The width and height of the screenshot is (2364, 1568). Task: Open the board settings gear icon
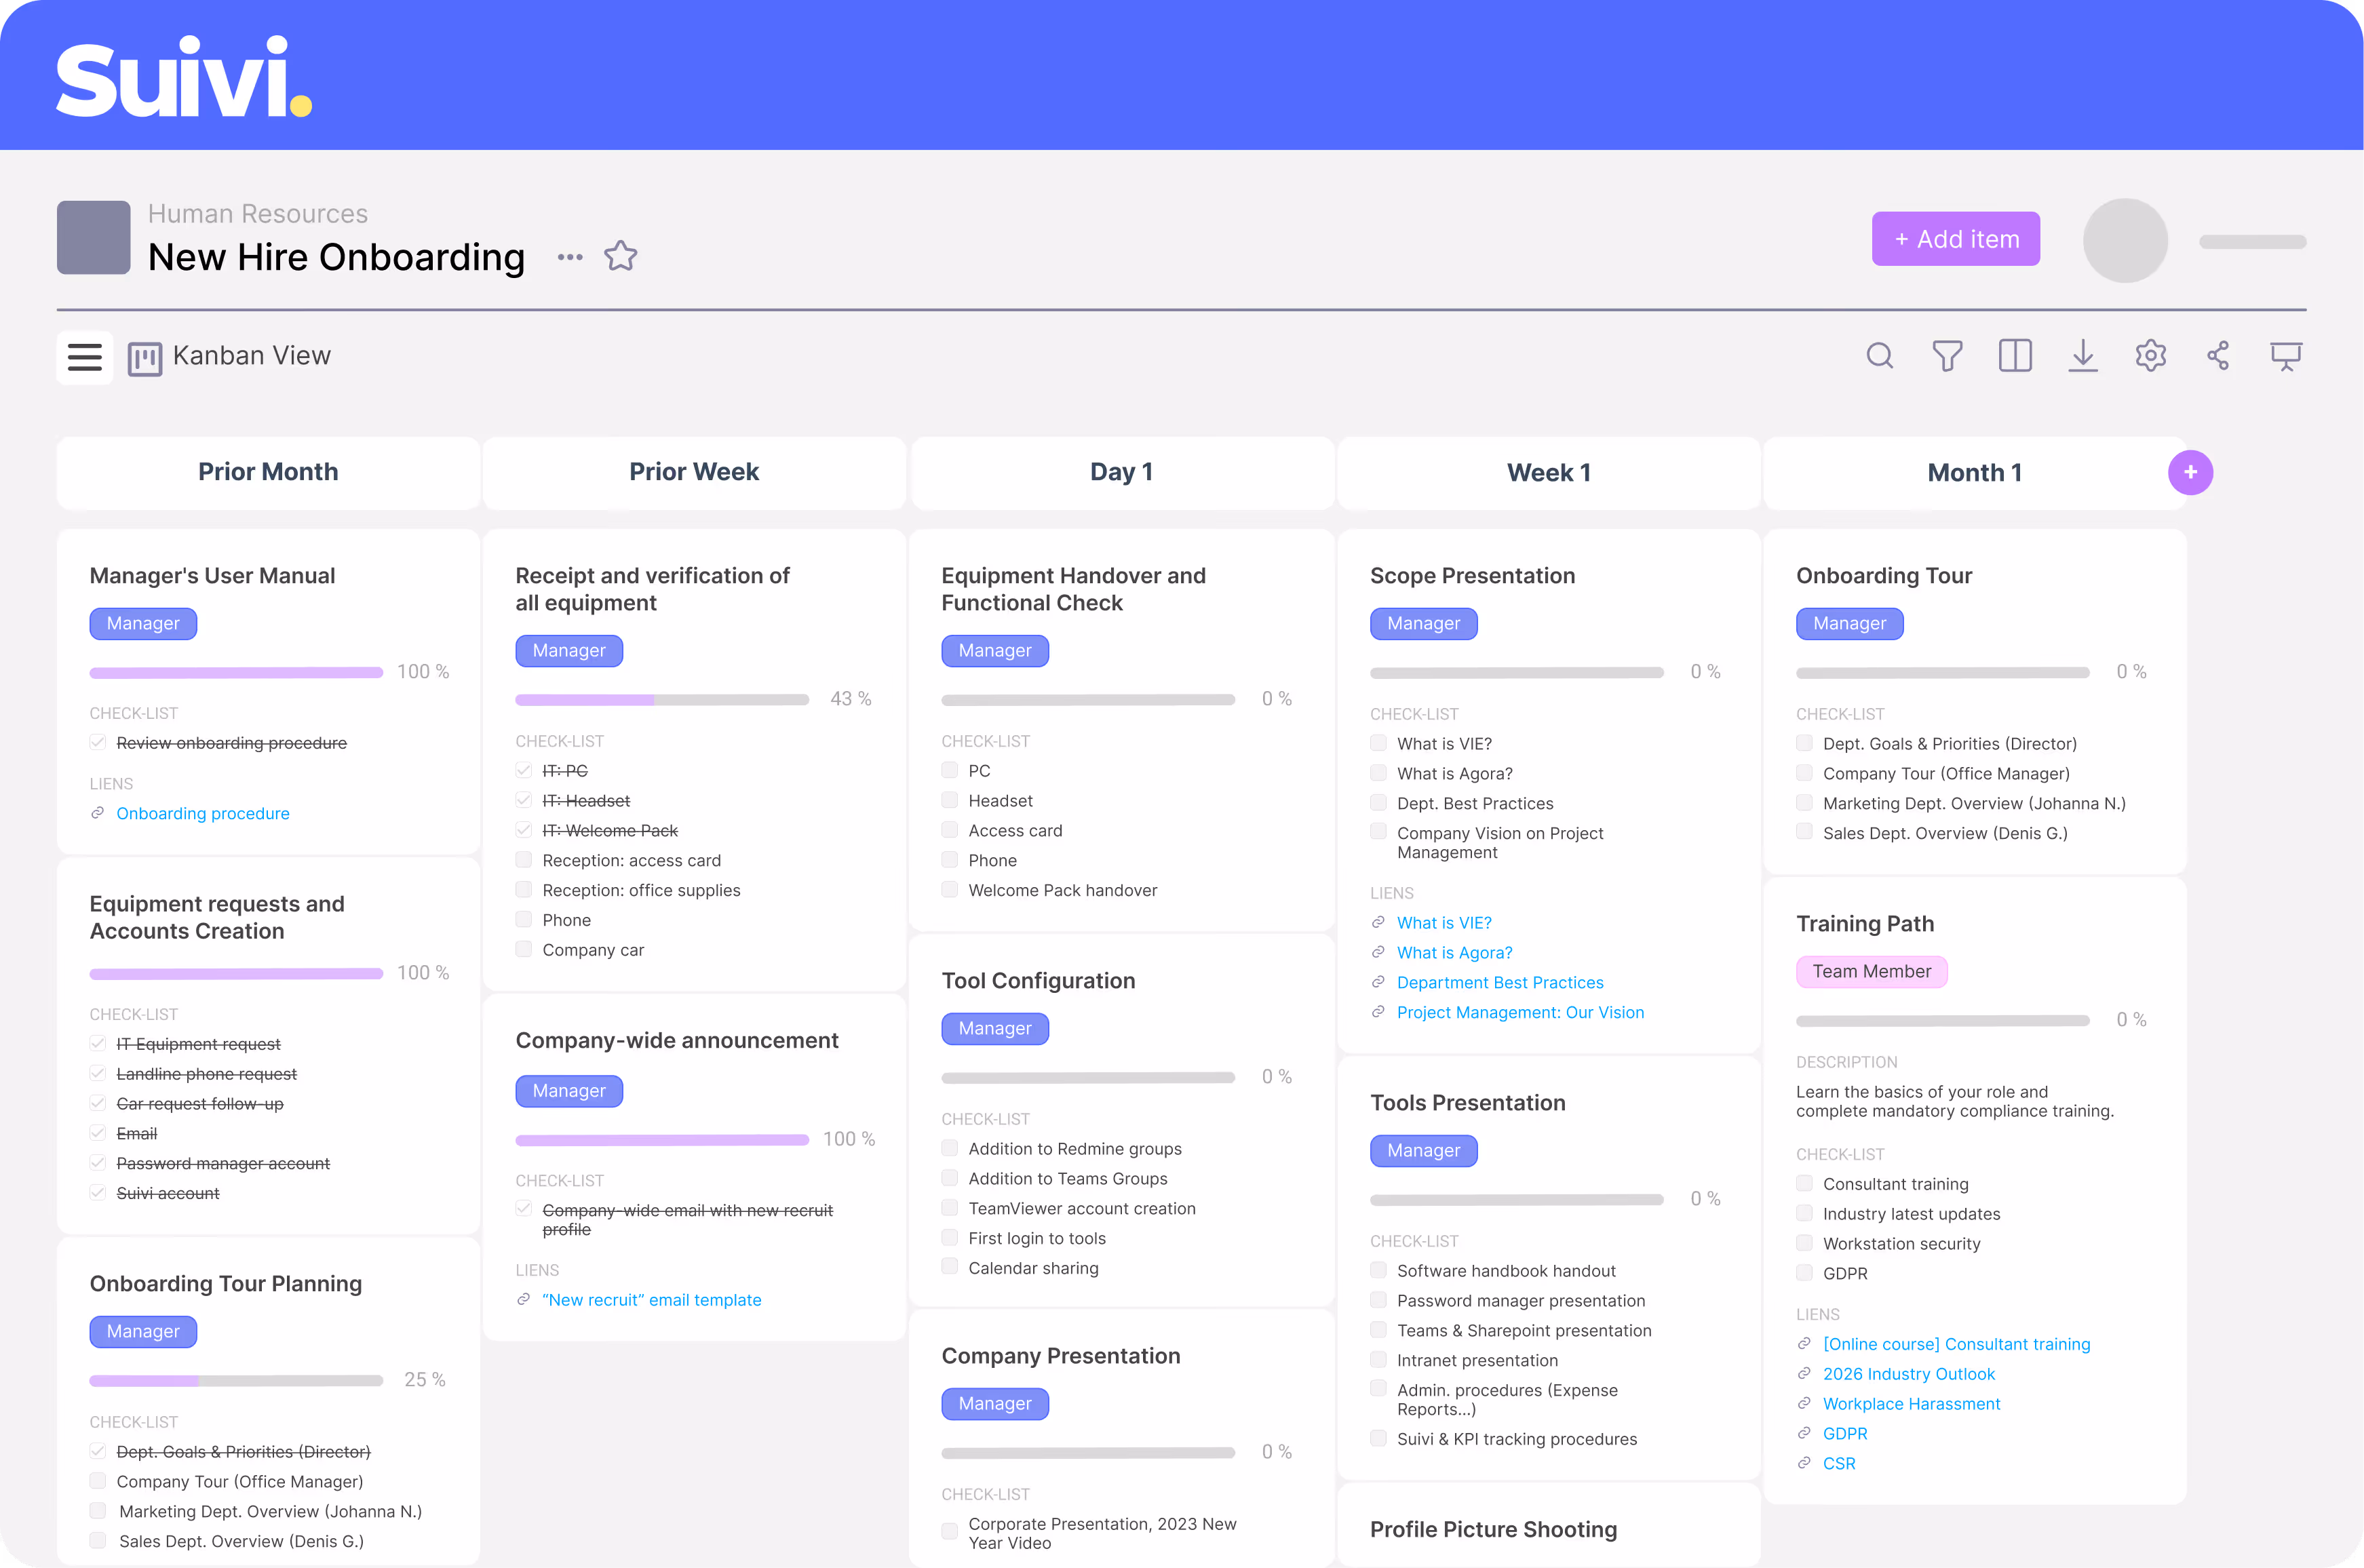(x=2150, y=356)
